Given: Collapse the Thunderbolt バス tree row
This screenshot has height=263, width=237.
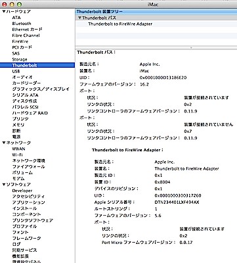Looking at the screenshot, I should click(x=79, y=18).
